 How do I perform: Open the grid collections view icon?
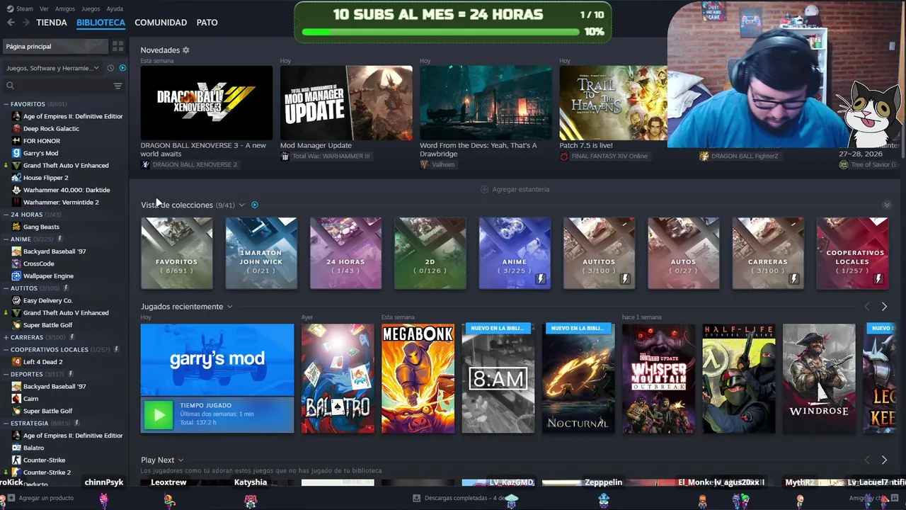[117, 46]
